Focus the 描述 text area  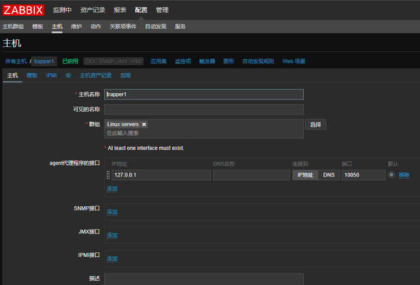coord(204,279)
